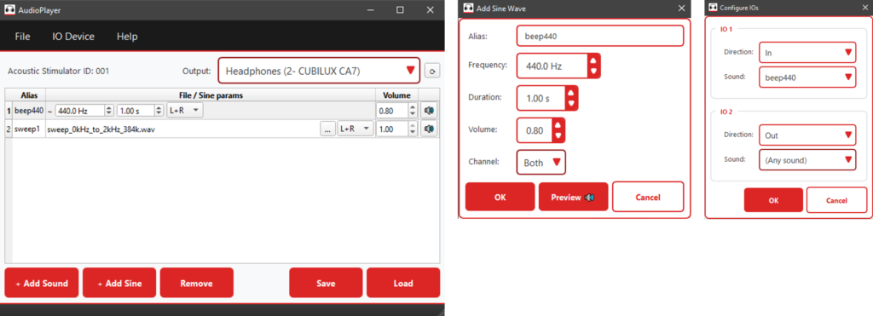873x316 pixels.
Task: Click OK in Add Sine Wave dialog
Action: click(500, 197)
